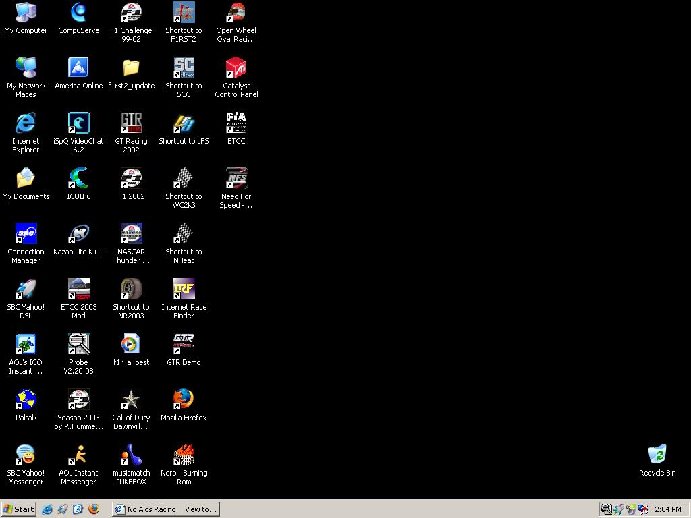The image size is (691, 518).
Task: Select the Catalyst Control Panel icon
Action: [236, 67]
